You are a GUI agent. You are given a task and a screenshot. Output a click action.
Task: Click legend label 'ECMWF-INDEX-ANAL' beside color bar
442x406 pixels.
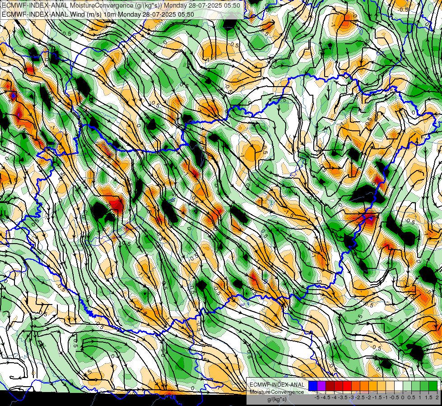[277, 385]
